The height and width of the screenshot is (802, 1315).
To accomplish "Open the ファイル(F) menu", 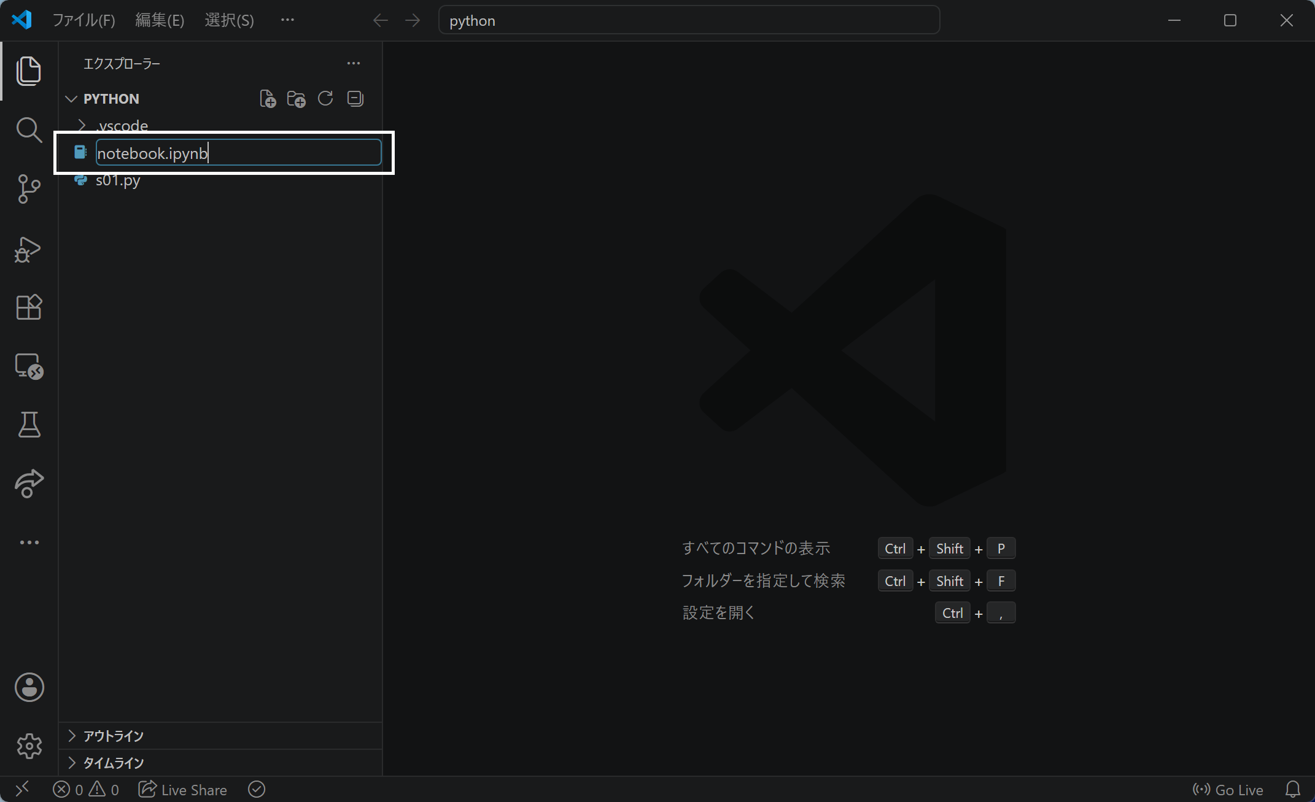I will [83, 20].
